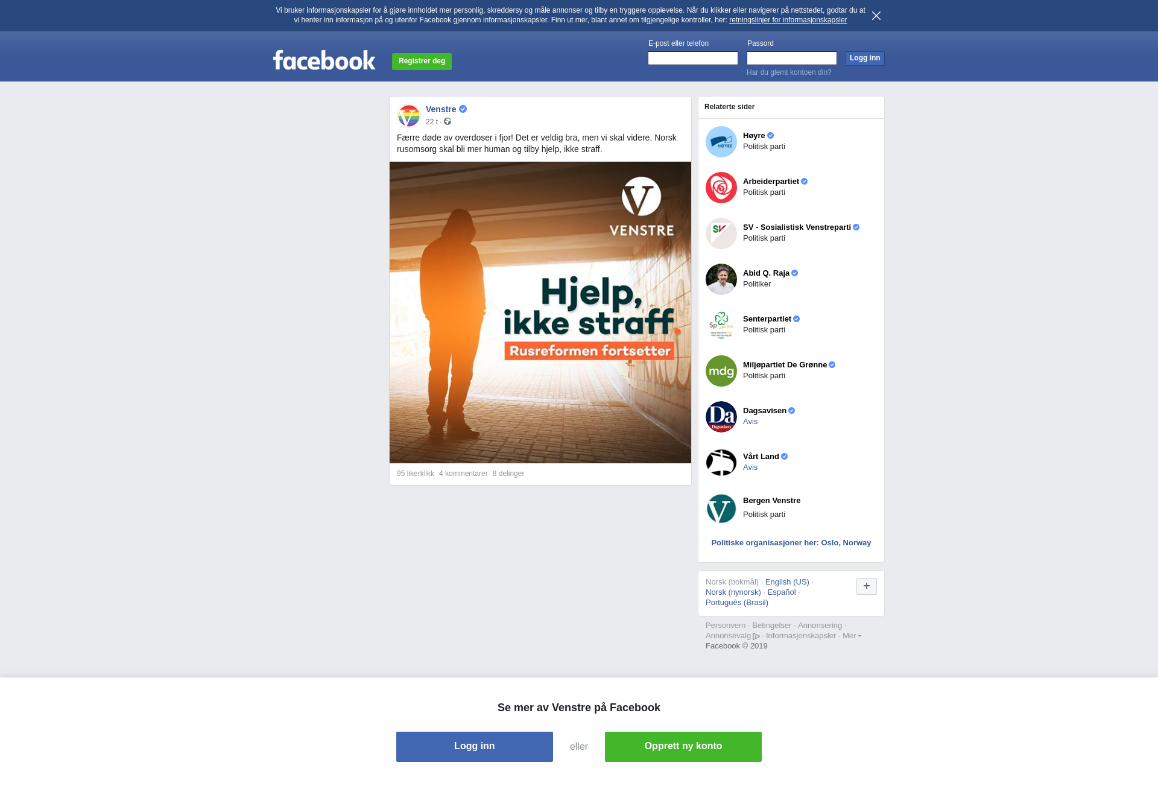Open retningslinjer for informasjonskapsler link
Viewport: 1158px width, 786px height.
pyautogui.click(x=788, y=20)
